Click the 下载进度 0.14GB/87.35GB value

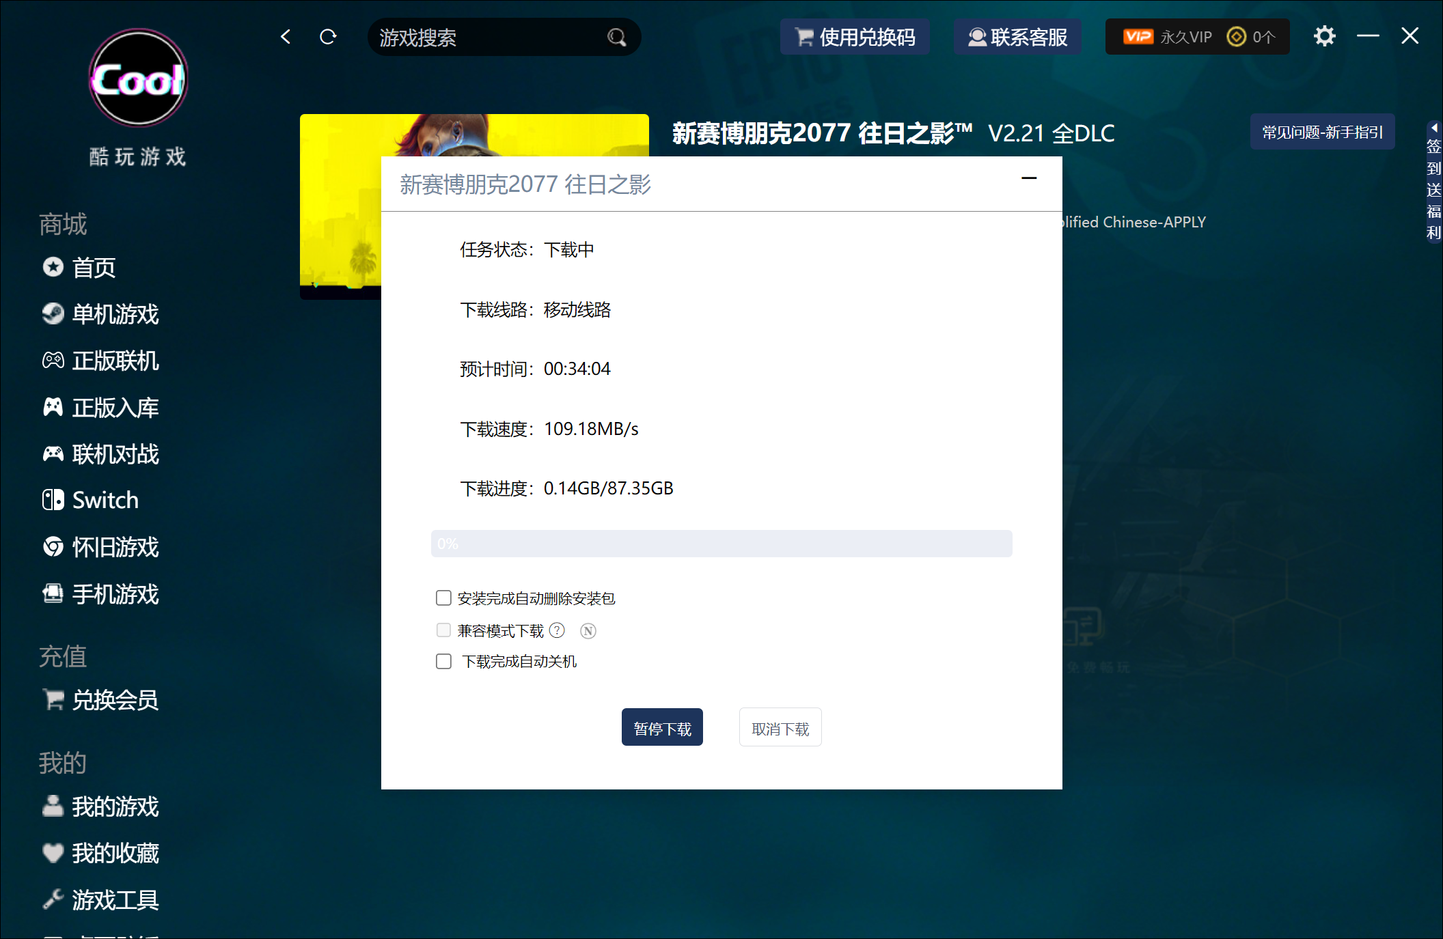pyautogui.click(x=608, y=488)
